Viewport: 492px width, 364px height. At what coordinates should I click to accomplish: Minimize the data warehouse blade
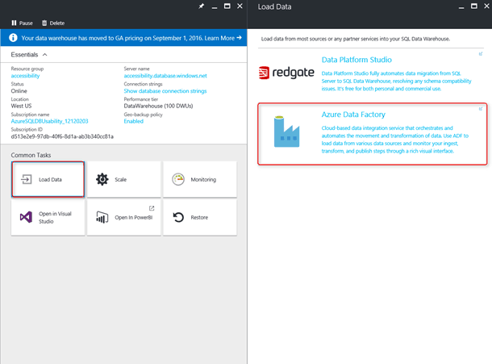tap(215, 7)
